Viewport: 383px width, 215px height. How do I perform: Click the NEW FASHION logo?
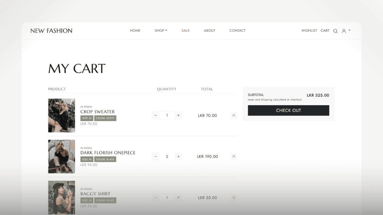tap(51, 31)
